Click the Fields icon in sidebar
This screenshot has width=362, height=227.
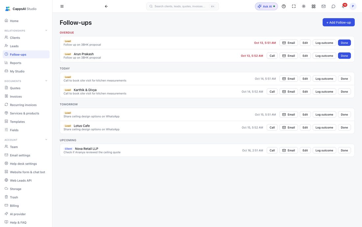pyautogui.click(x=6, y=130)
